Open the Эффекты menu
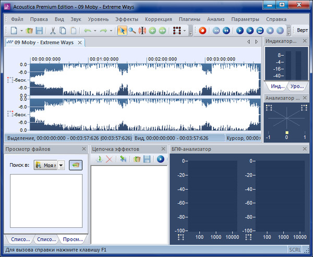The image size is (313, 257). [x=127, y=19]
